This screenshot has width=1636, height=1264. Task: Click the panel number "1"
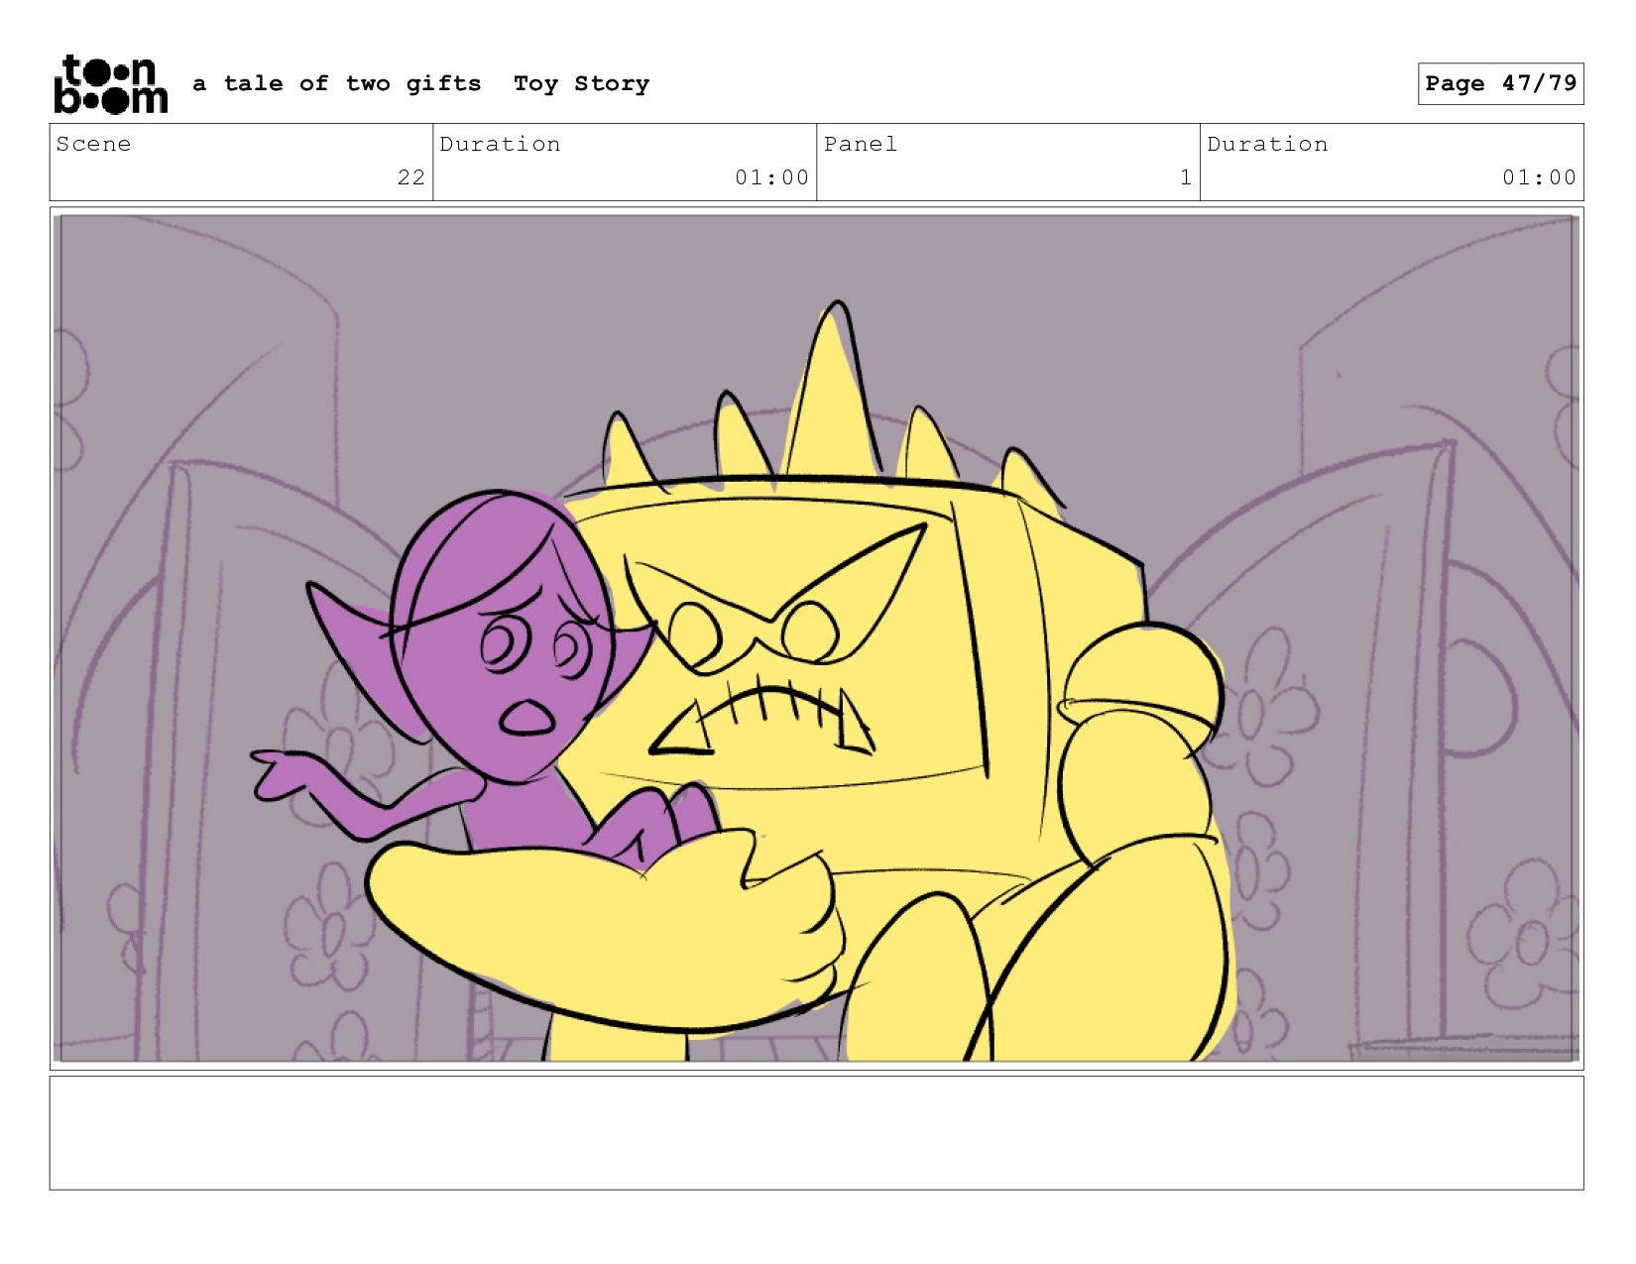1186,177
